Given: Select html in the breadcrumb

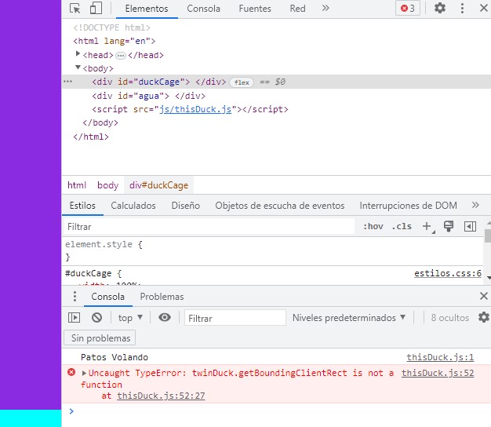Looking at the screenshot, I should 77,185.
